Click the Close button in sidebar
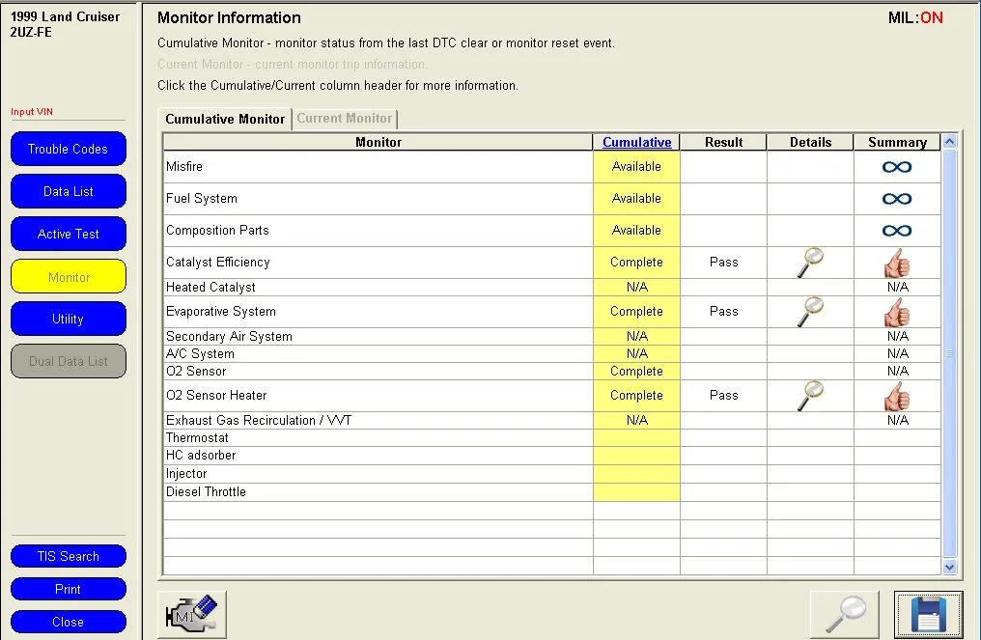981x640 pixels. pyautogui.click(x=69, y=622)
